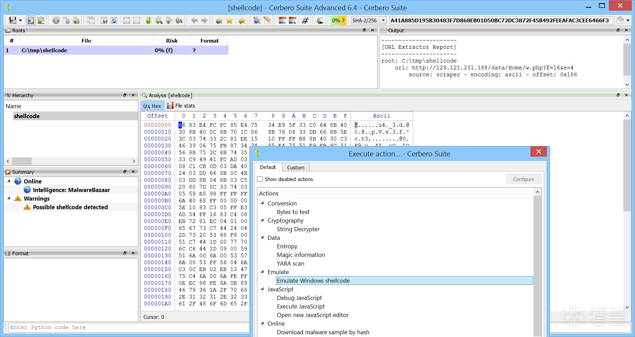Viewport: 635px width, 337px height.
Task: Click the Configure button
Action: click(523, 179)
